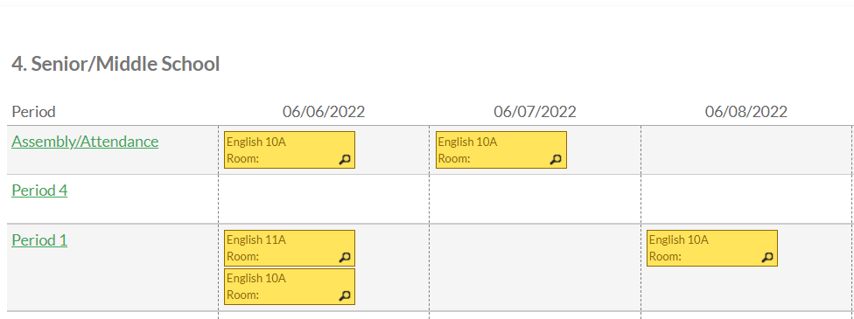Viewport: 854px width, 319px height.
Task: Click the empty Period 1 cell under 06/07/2022
Action: [535, 267]
